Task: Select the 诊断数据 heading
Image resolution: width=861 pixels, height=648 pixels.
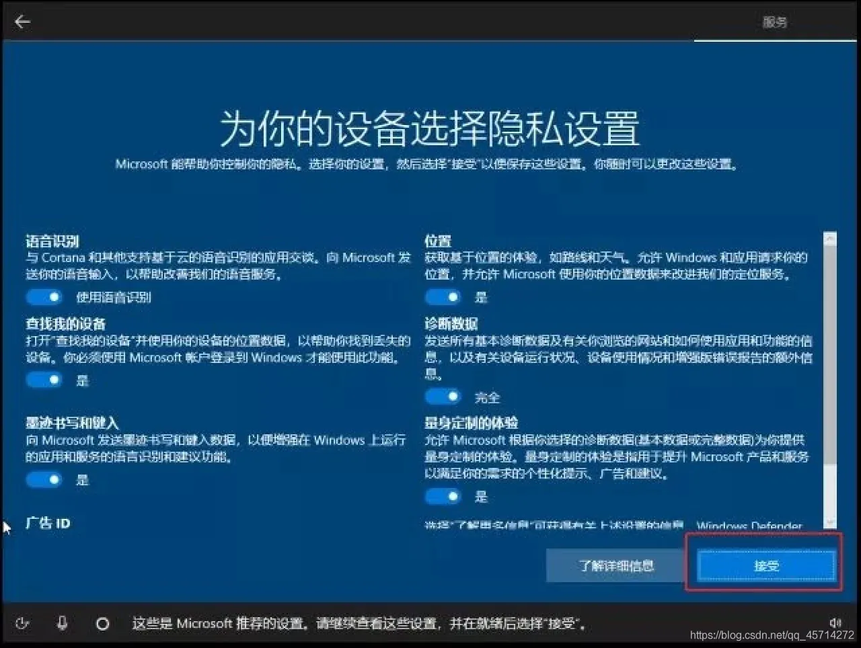Action: (x=451, y=323)
